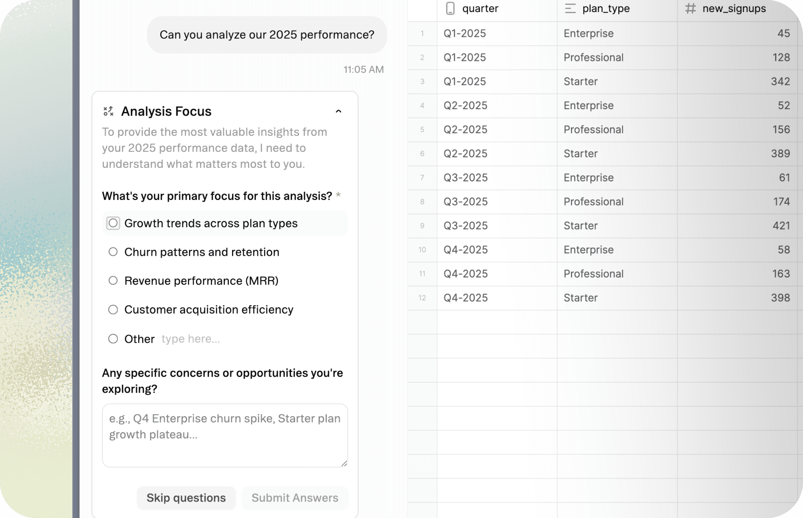Viewport: 803px width, 518px height.
Task: Click the plan_type text column icon
Action: (x=570, y=8)
